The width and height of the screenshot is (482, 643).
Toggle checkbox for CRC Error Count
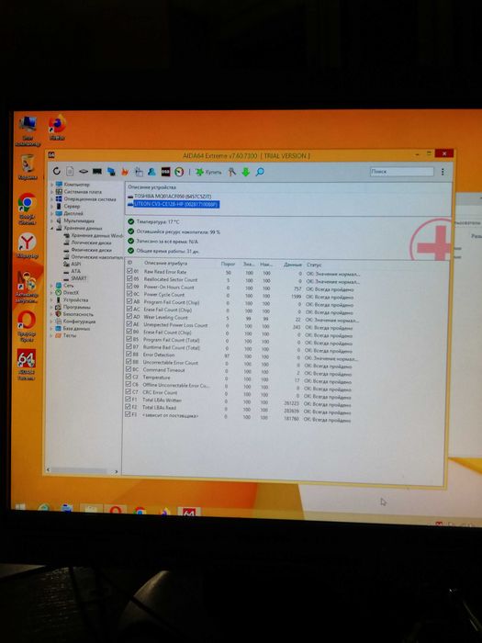tap(129, 392)
